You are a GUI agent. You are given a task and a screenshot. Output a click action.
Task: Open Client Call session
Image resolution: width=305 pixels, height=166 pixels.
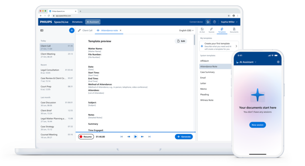pyautogui.click(x=57, y=47)
